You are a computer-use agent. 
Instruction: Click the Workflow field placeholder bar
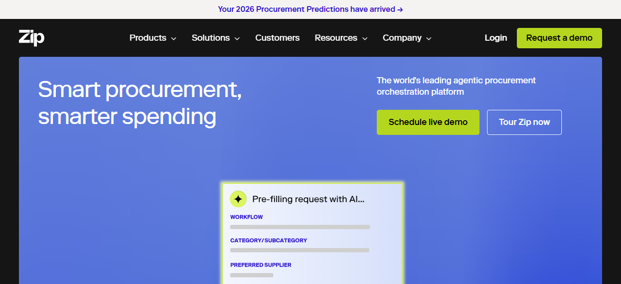[x=300, y=227]
